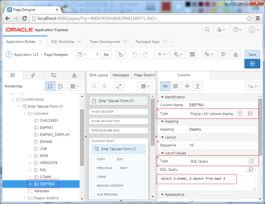The width and height of the screenshot is (265, 204).
Task: Select the Page Search tab
Action: [x=144, y=75]
